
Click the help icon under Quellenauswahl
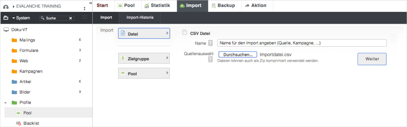[211, 59]
